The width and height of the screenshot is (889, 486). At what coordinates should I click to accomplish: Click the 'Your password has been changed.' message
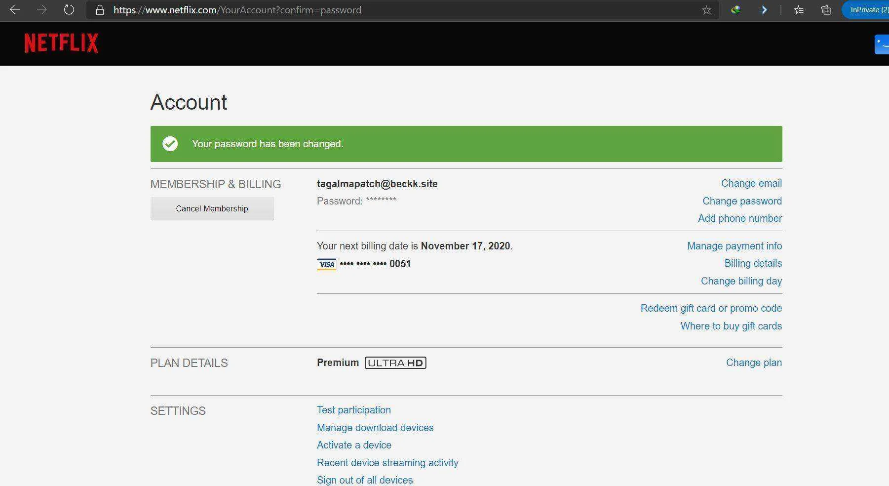pyautogui.click(x=268, y=144)
